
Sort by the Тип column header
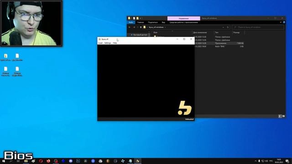tap(217, 32)
